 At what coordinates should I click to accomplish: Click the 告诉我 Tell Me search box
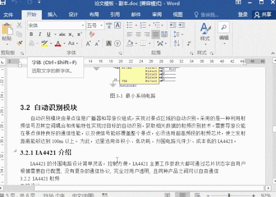(x=206, y=15)
